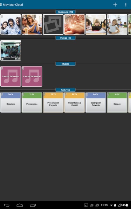Tap the Movistar Cloud title
131x209 pixels.
pos(13,5)
